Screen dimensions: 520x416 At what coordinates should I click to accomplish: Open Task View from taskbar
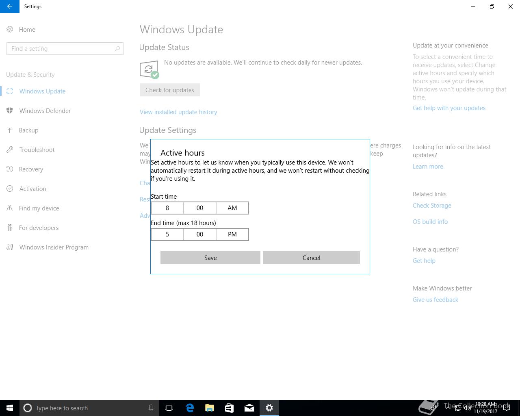coord(169,408)
